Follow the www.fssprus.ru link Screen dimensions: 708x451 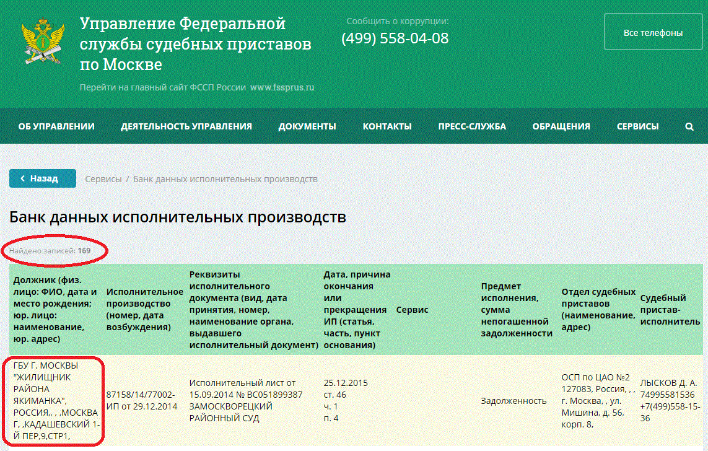282,87
